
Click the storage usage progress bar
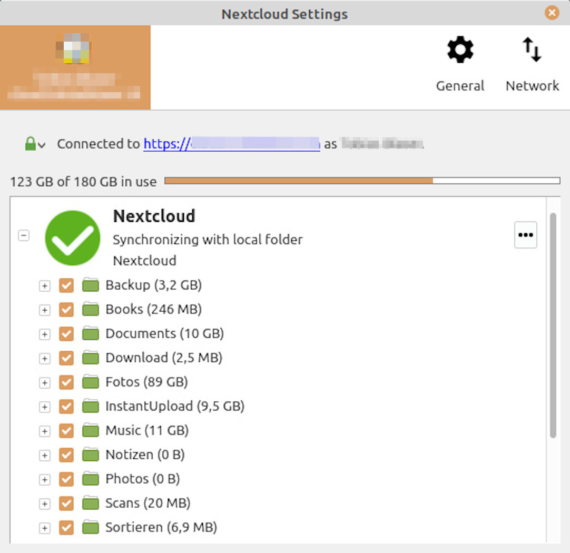[x=362, y=181]
